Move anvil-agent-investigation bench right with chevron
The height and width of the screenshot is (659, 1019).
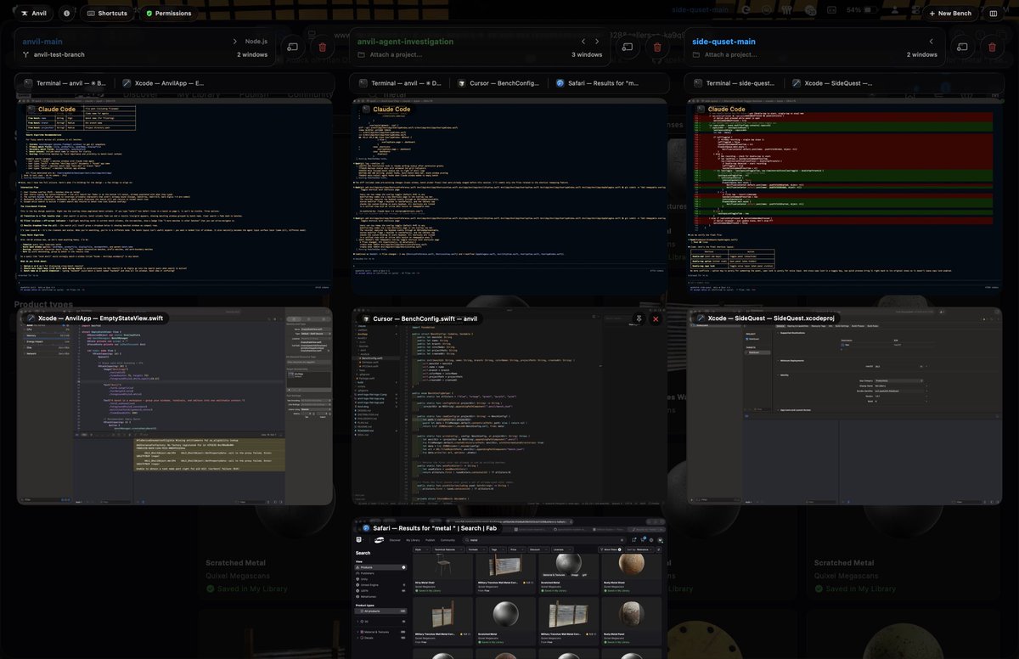[x=597, y=41]
